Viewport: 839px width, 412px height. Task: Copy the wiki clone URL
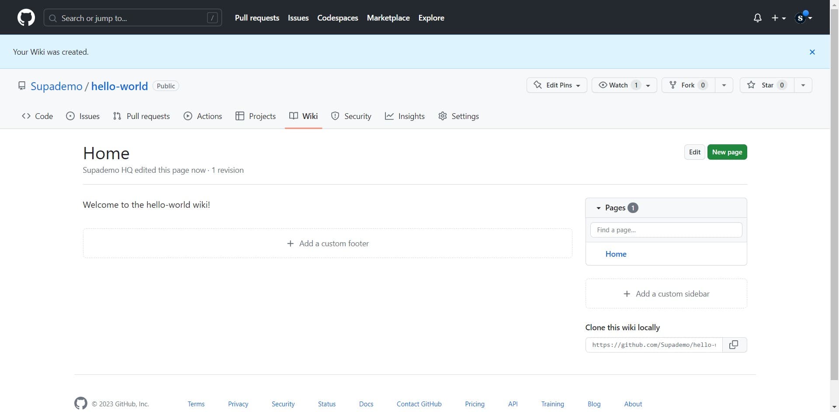[x=733, y=345]
